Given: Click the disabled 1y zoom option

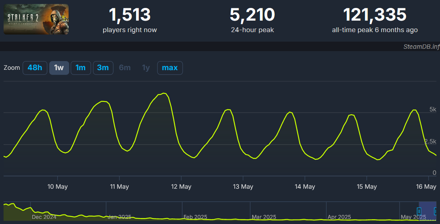Looking at the screenshot, I should [146, 68].
